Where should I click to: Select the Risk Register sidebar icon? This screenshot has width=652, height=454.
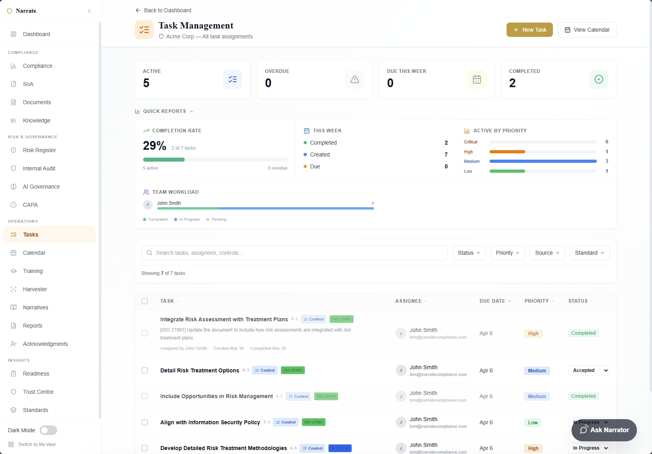click(13, 150)
